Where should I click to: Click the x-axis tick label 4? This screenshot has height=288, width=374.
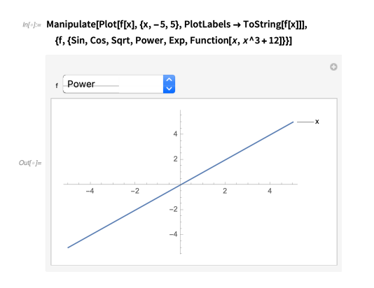pyautogui.click(x=270, y=191)
